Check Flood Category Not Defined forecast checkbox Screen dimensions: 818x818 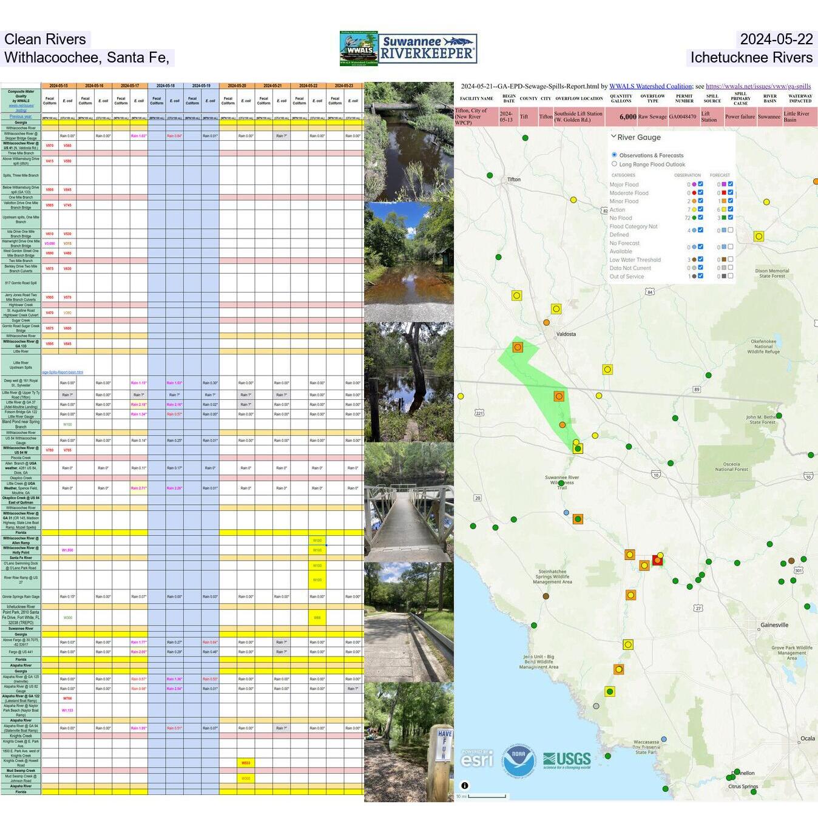pos(731,230)
